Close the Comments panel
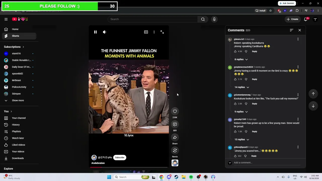The width and height of the screenshot is (322, 181). pos(300,30)
